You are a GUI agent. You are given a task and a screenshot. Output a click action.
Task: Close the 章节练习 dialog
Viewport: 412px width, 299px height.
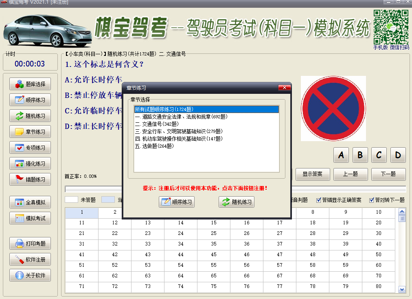(x=284, y=88)
